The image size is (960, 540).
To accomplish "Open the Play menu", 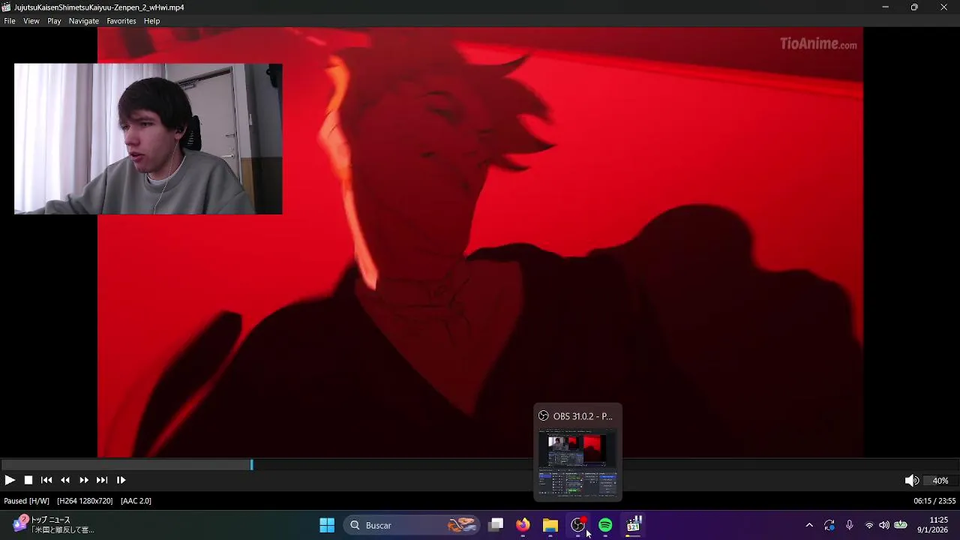I will pyautogui.click(x=54, y=21).
